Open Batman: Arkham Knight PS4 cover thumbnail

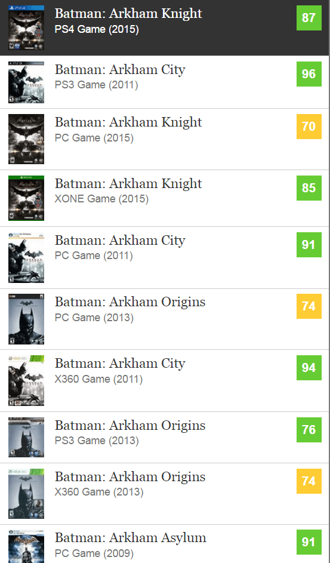pos(26,27)
